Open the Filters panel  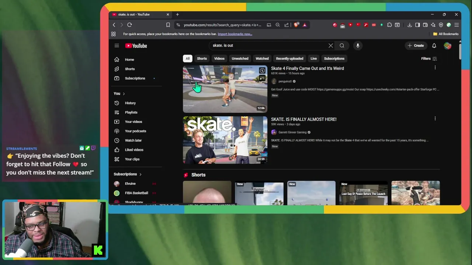point(429,59)
